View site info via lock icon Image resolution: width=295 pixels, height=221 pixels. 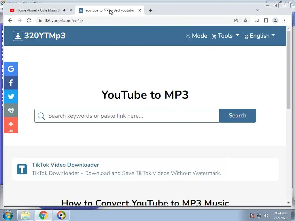[x=40, y=20]
